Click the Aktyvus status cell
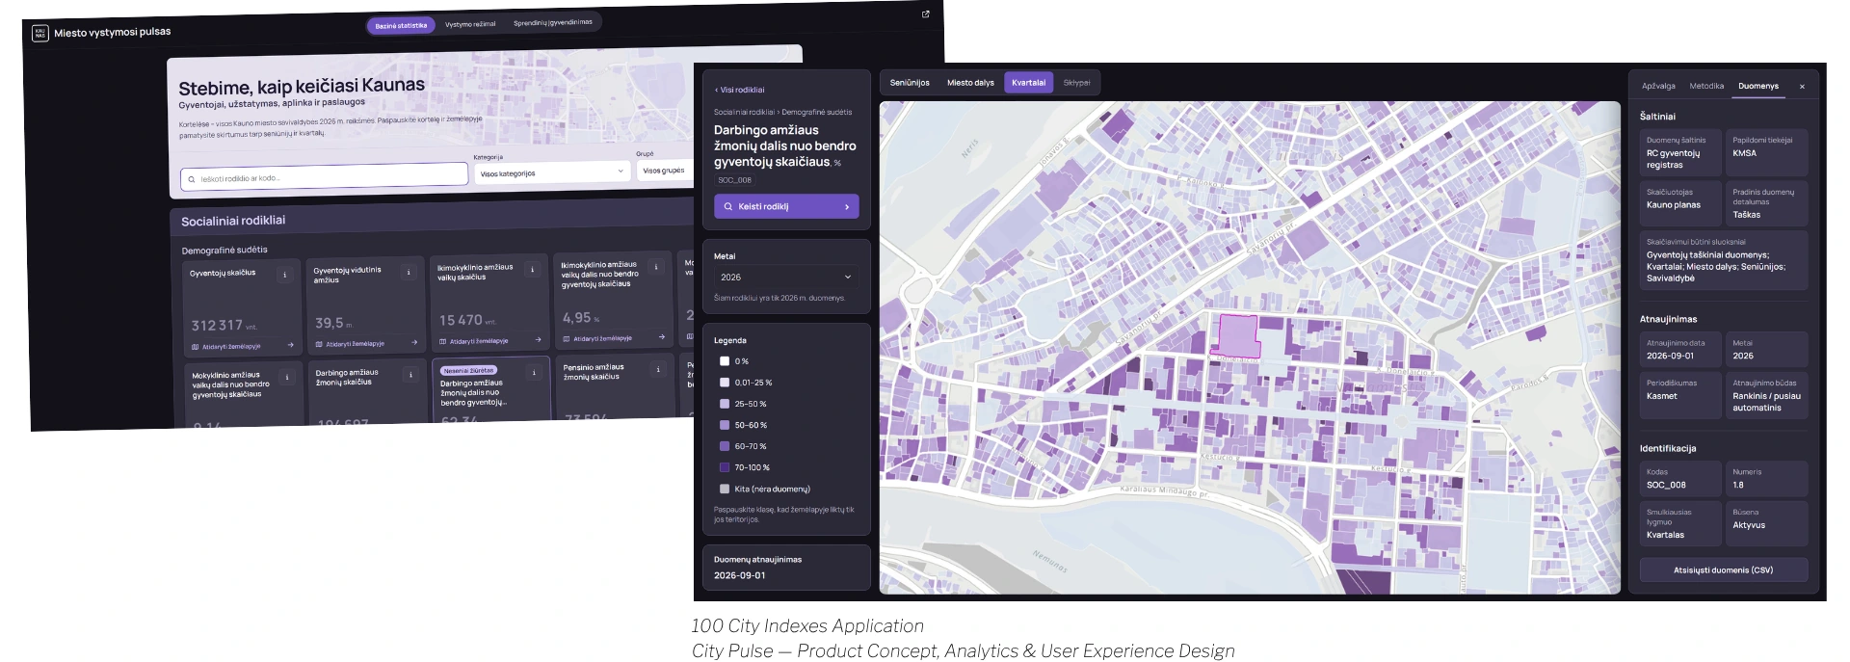The width and height of the screenshot is (1850, 662). point(1766,523)
